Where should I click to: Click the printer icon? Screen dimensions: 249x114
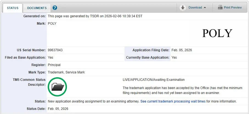coord(220,7)
